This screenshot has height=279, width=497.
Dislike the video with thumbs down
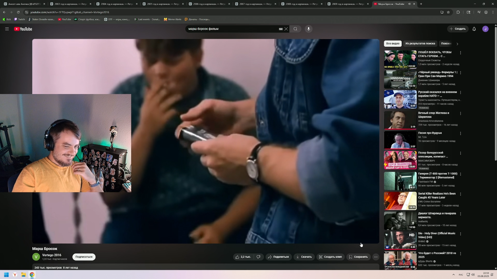pyautogui.click(x=258, y=257)
